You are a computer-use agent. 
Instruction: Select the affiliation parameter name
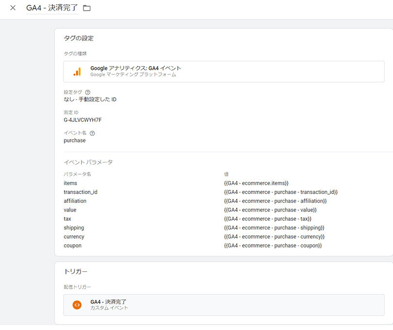pyautogui.click(x=75, y=201)
